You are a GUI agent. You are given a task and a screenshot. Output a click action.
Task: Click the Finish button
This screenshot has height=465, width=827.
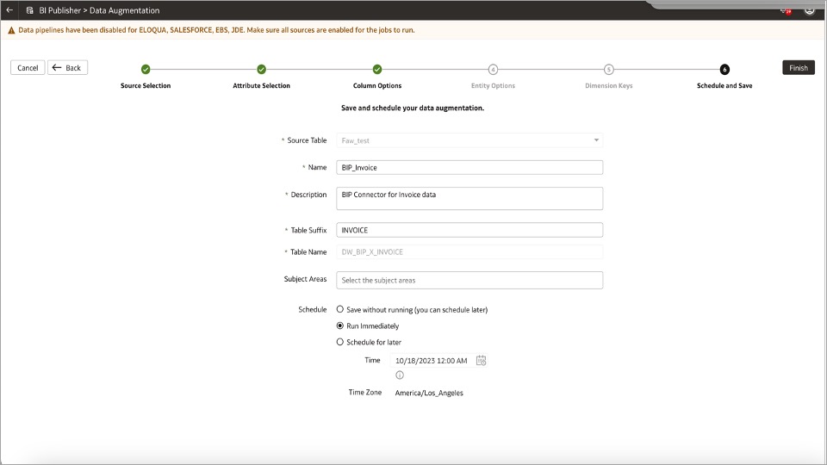point(798,67)
